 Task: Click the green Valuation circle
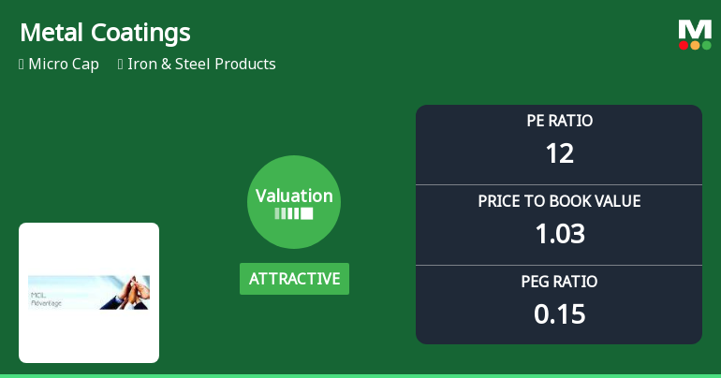click(294, 202)
